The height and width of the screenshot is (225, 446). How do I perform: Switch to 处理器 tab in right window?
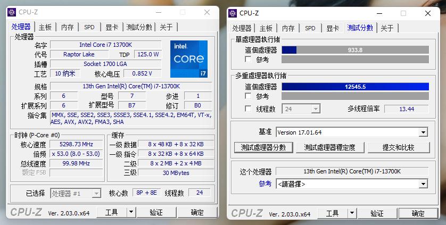[x=242, y=28]
